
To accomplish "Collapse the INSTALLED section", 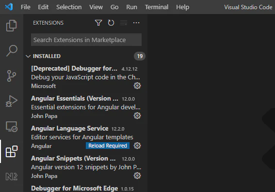I will pos(28,56).
